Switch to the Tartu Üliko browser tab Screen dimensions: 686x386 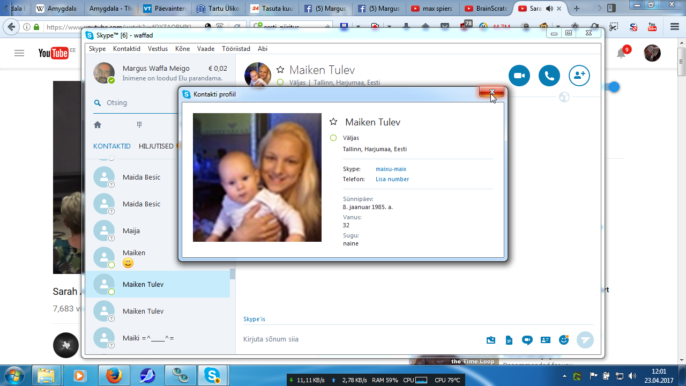coord(219,9)
